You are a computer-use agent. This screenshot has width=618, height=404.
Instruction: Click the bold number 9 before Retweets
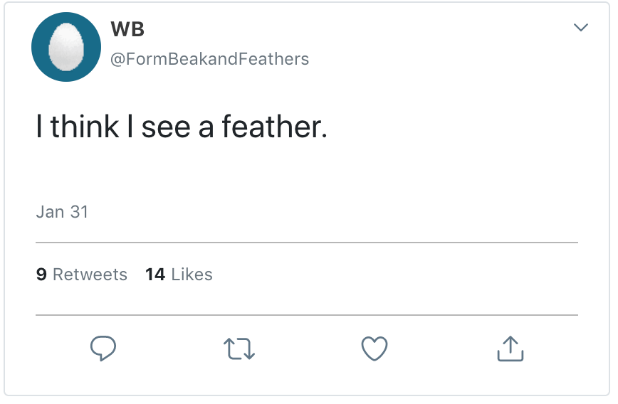coord(41,275)
